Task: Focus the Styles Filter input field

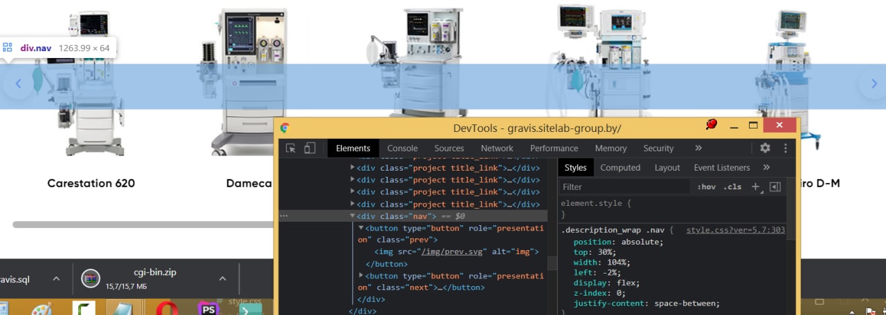Action: (x=625, y=187)
